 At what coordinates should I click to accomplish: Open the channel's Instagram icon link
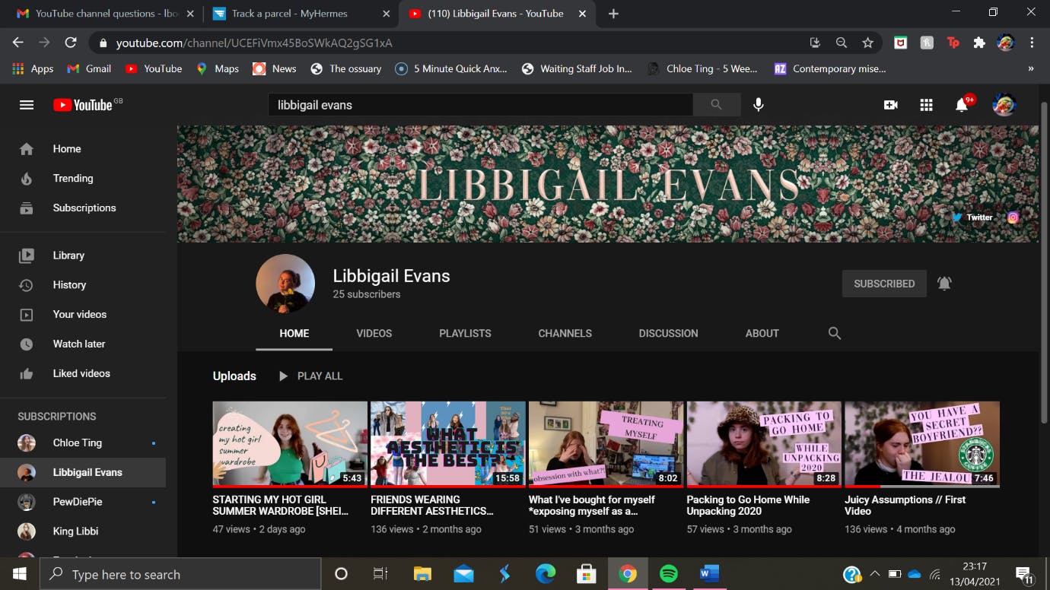[x=1013, y=217]
